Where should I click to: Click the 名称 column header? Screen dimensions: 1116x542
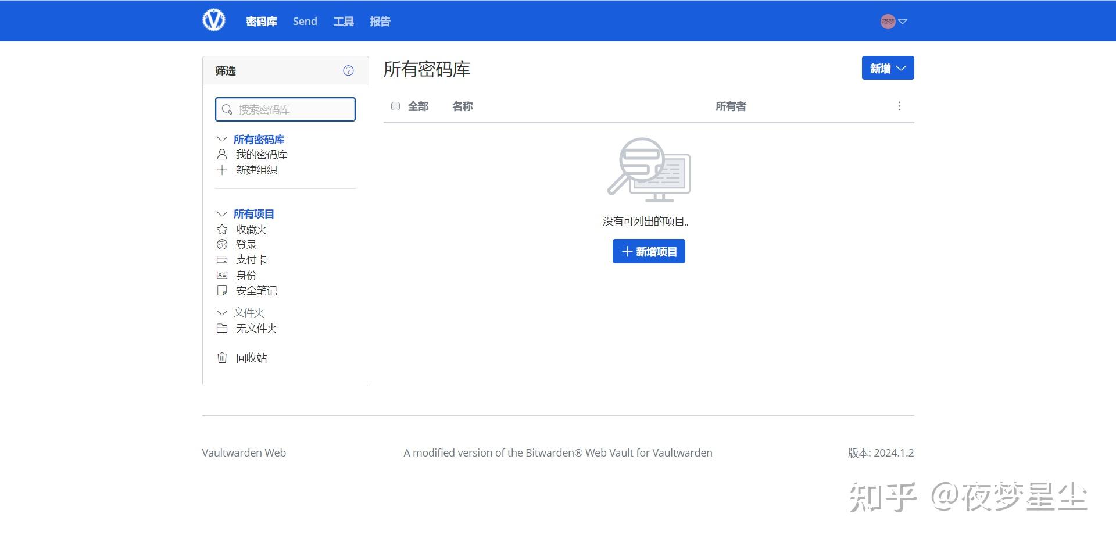pos(463,106)
